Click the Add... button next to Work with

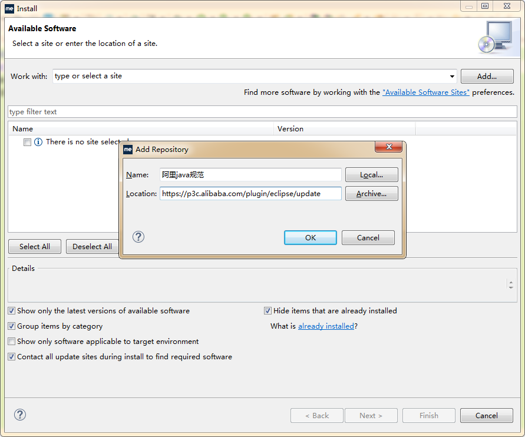[x=487, y=77]
